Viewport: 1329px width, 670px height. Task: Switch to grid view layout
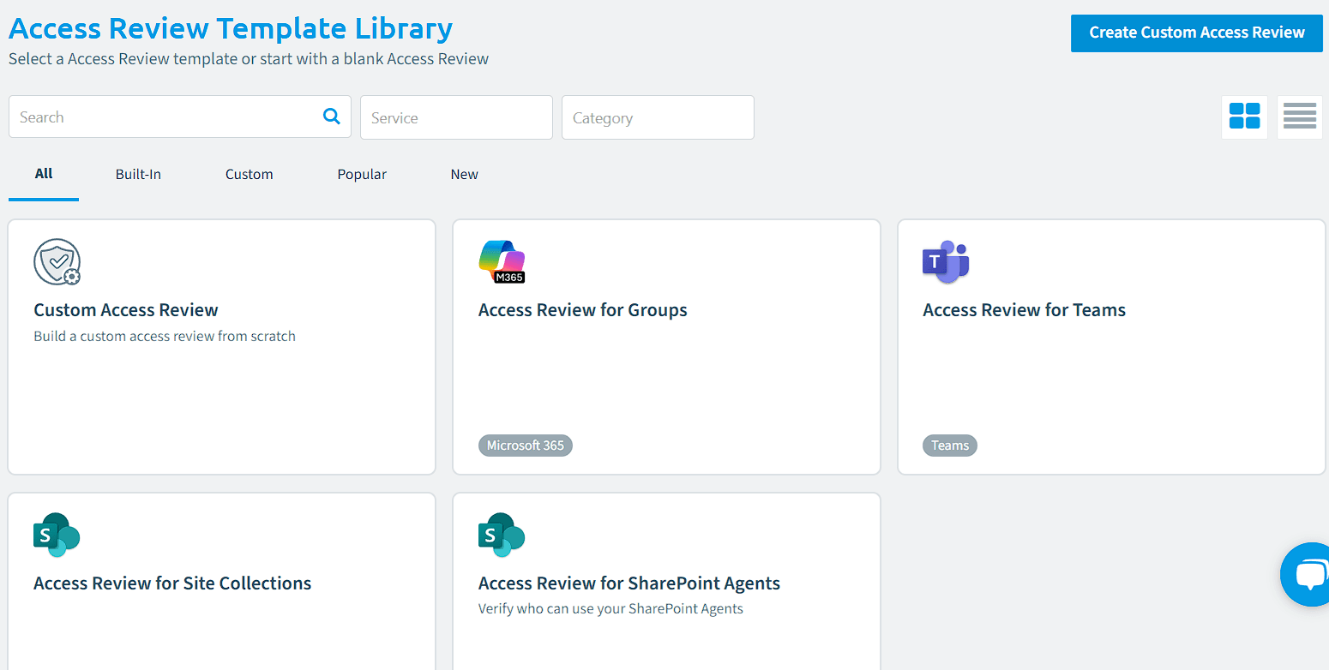pyautogui.click(x=1244, y=117)
